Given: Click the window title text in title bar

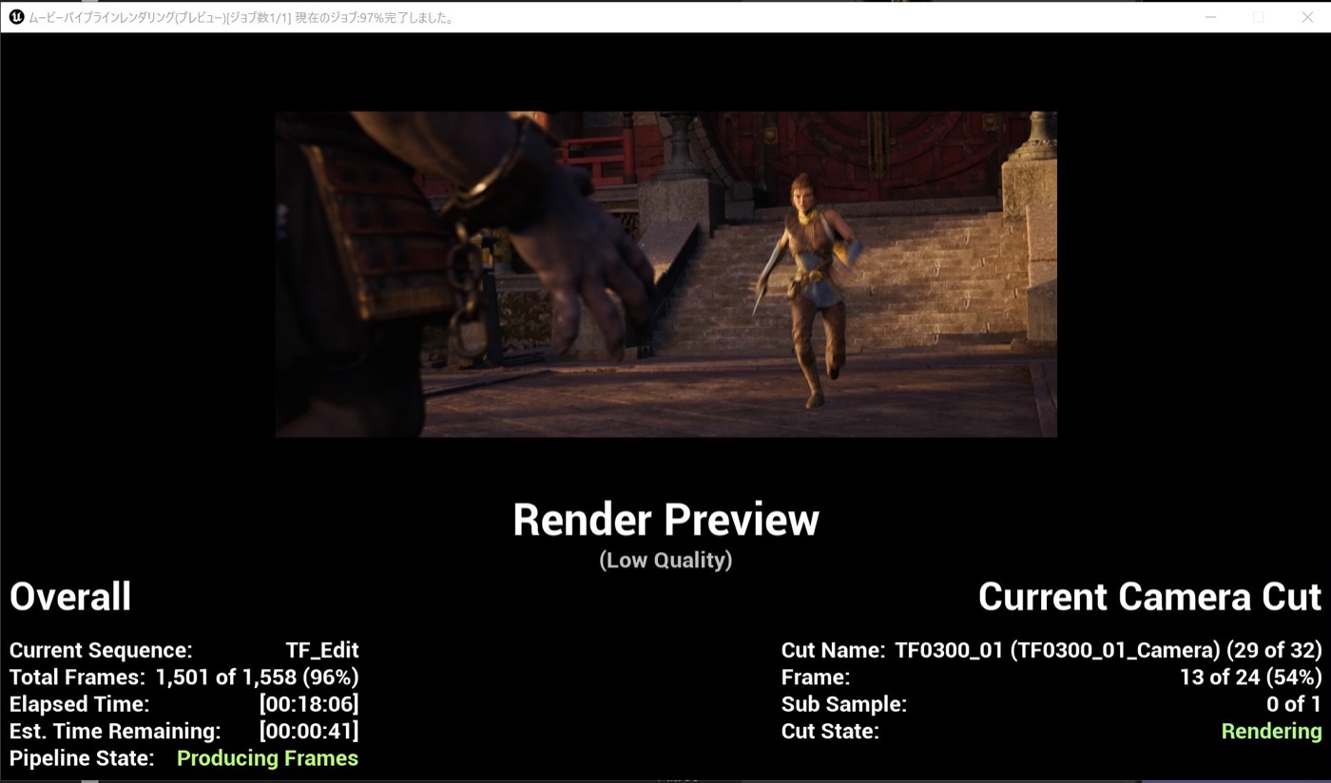Looking at the screenshot, I should [241, 17].
